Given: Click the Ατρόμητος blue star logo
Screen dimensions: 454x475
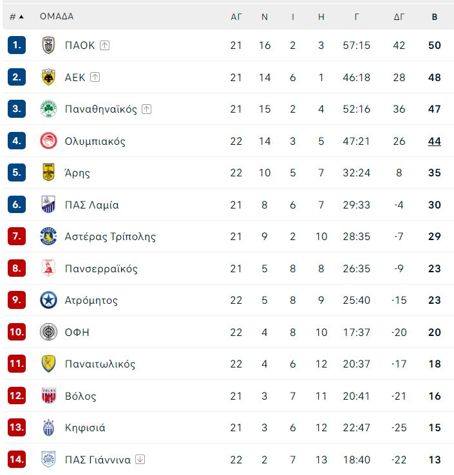Looking at the screenshot, I should pos(48,300).
